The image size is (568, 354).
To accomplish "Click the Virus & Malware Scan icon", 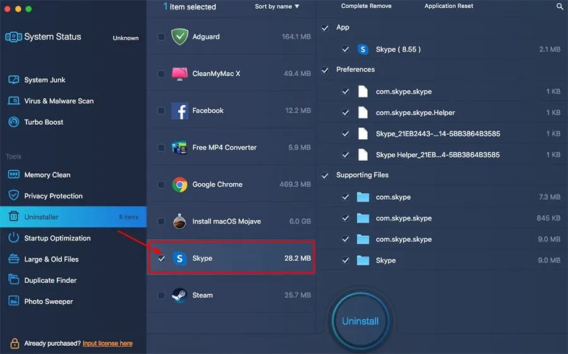I will pos(13,101).
